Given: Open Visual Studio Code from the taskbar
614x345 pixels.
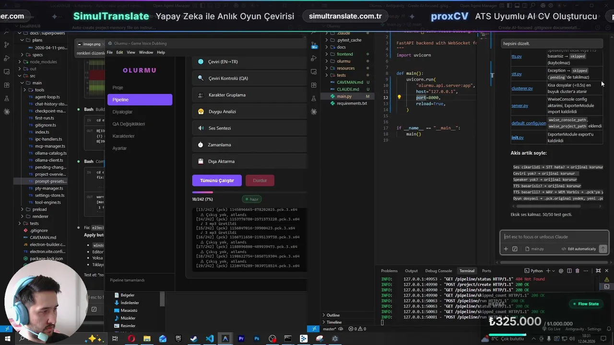Looking at the screenshot, I should pos(210,339).
